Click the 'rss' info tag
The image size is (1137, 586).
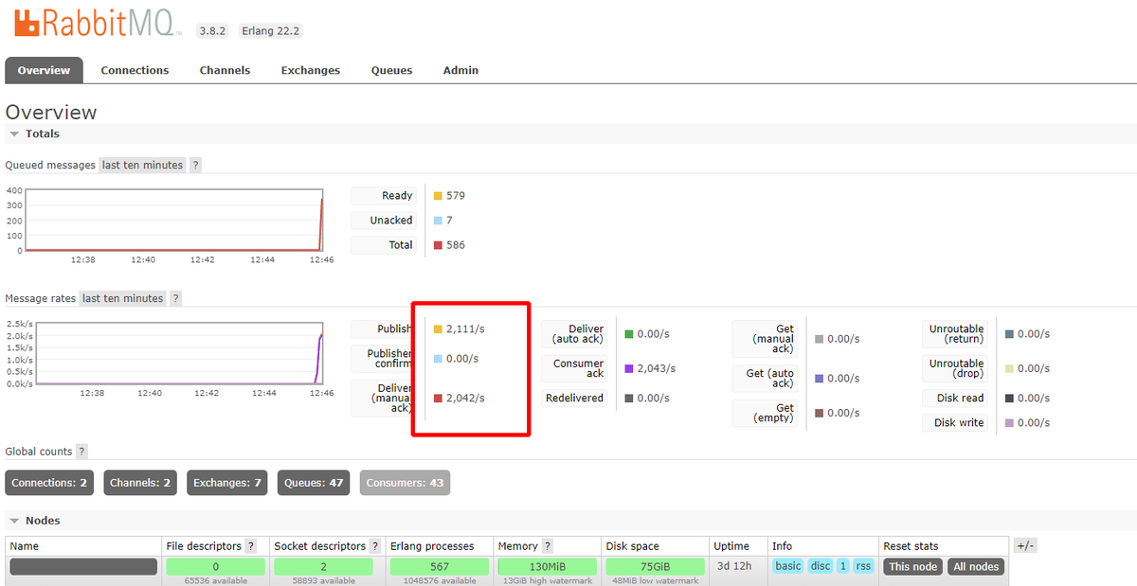click(863, 566)
